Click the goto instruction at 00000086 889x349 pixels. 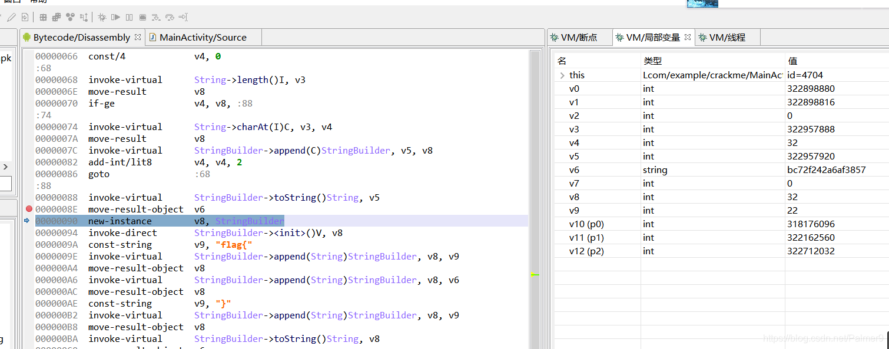click(99, 174)
